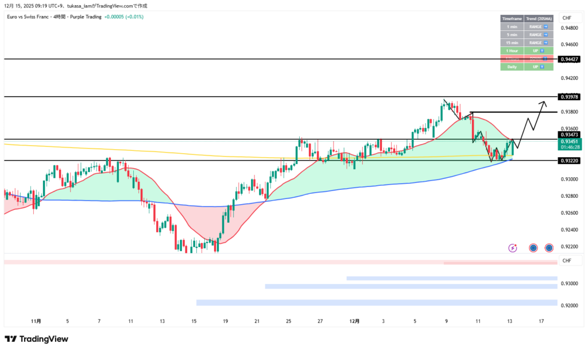Click the rightmost EU flag economic event icon
588x351 pixels.
tap(549, 248)
